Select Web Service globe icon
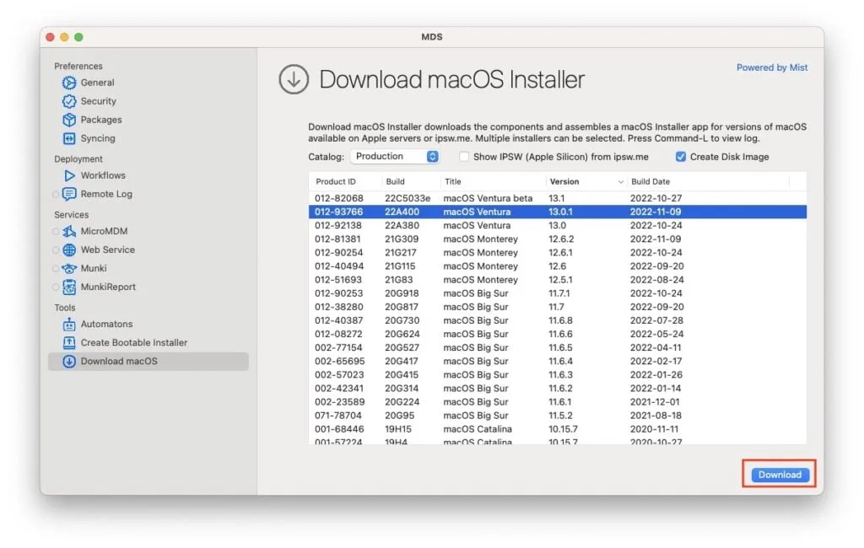The height and width of the screenshot is (548, 864). (69, 250)
